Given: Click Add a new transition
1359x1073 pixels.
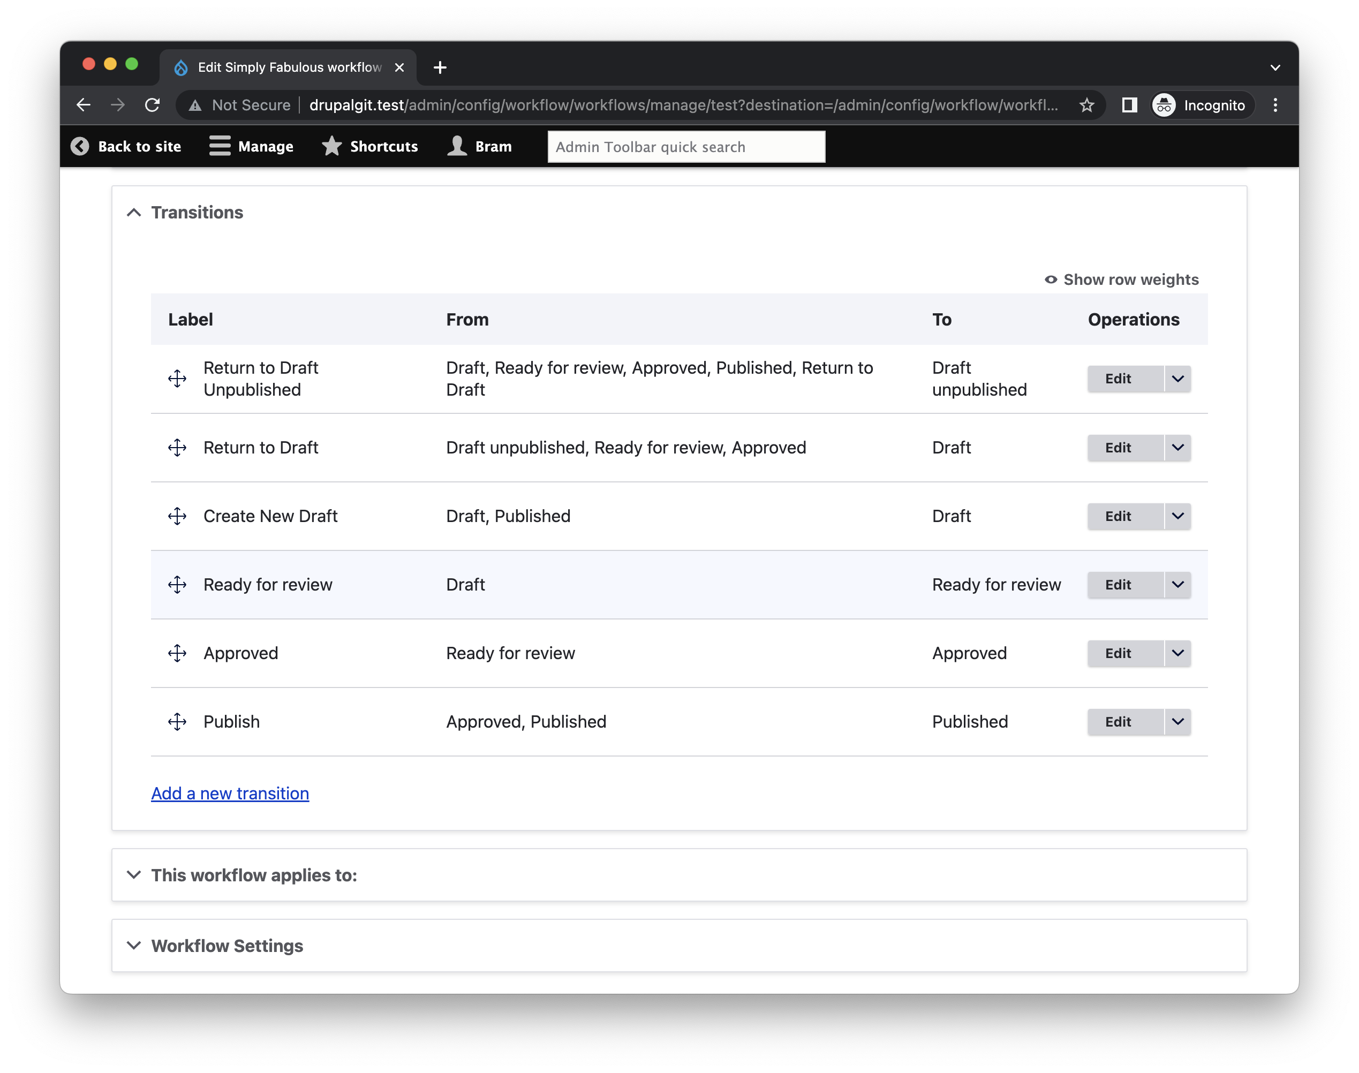Looking at the screenshot, I should 230,794.
